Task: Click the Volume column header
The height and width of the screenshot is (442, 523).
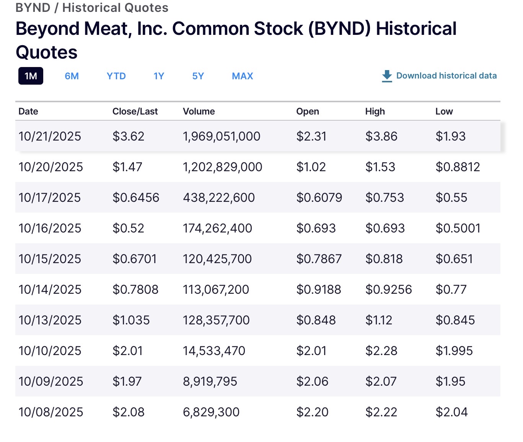Action: [199, 111]
